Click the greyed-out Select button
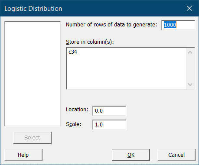Image resolution: width=199 pixels, height=165 pixels. pos(33,138)
